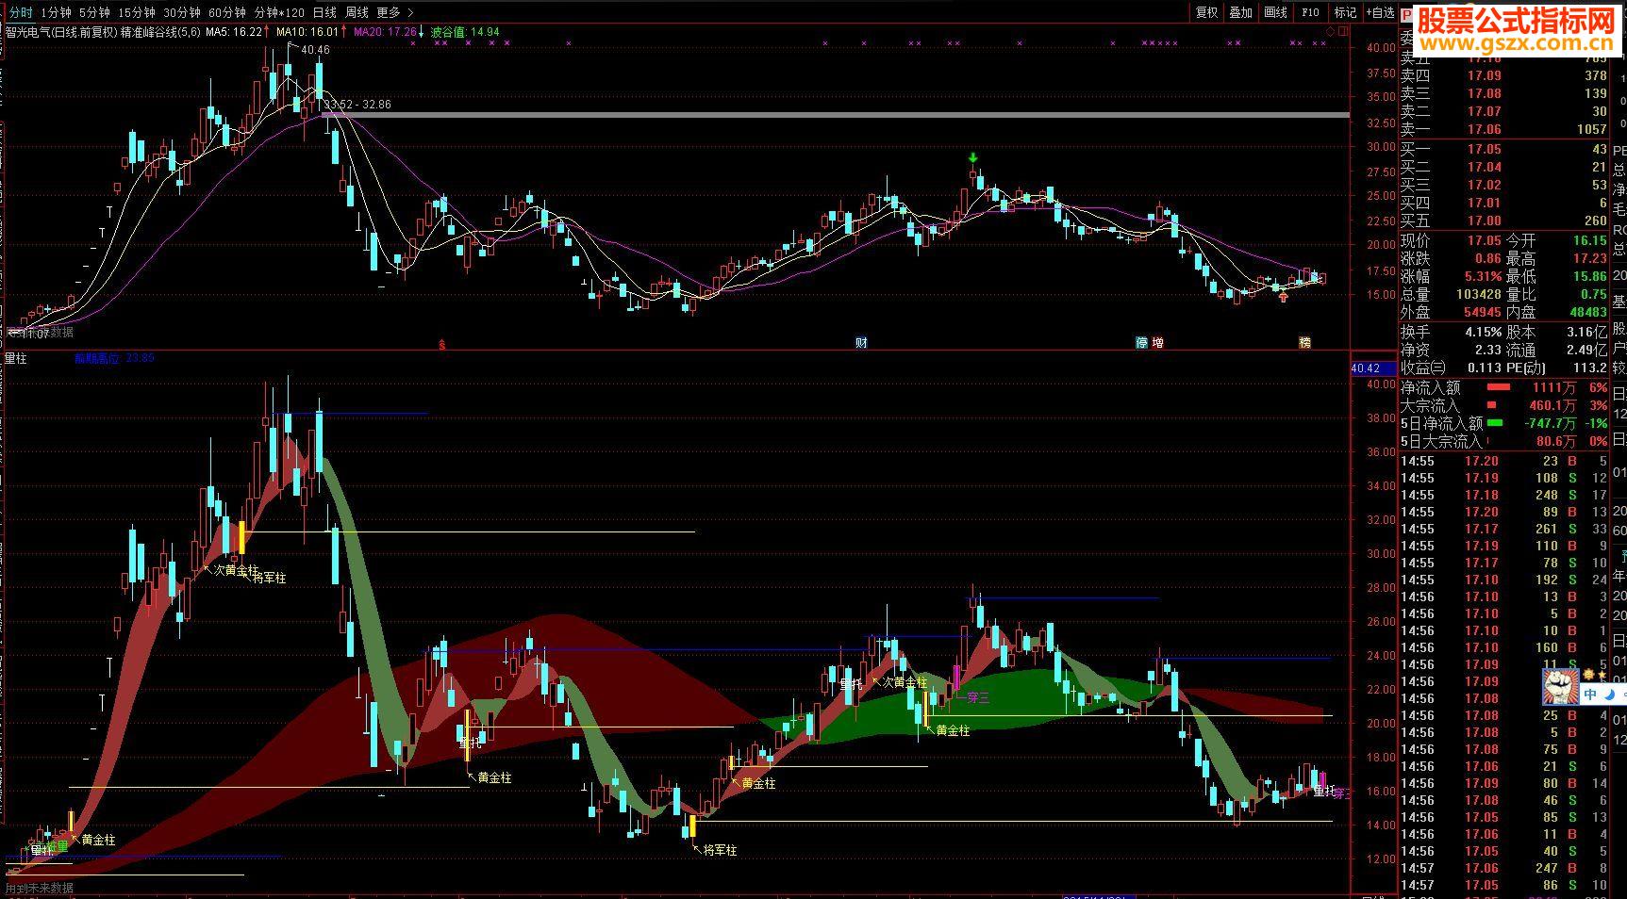This screenshot has width=1627, height=899.
Task: Click the 将军柱 label near 14.00 low
Action: point(721,850)
